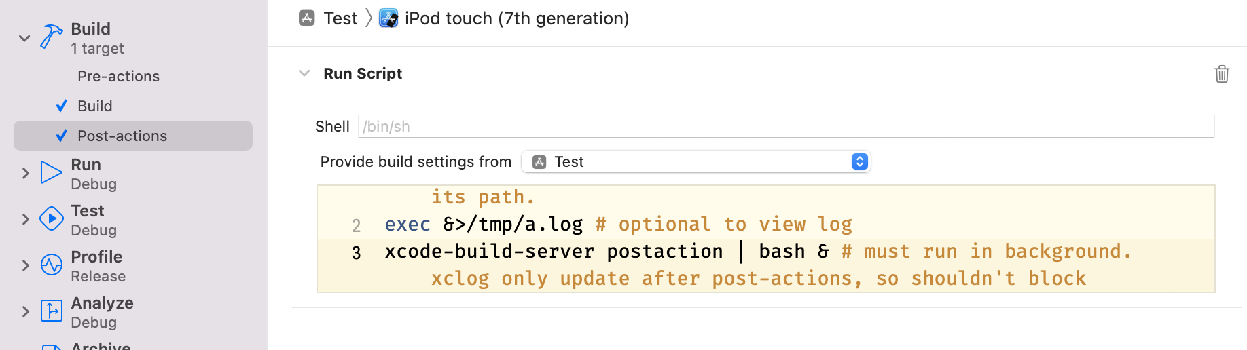Open the Provide build settings from dropdown
The width and height of the screenshot is (1247, 350).
695,162
